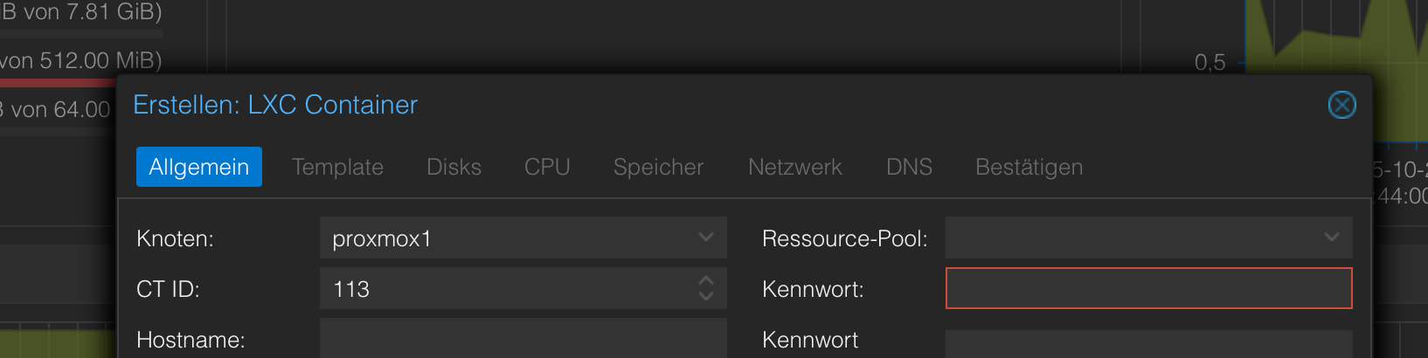This screenshot has height=358, width=1428.
Task: Focus the Hostname input field
Action: pyautogui.click(x=523, y=339)
